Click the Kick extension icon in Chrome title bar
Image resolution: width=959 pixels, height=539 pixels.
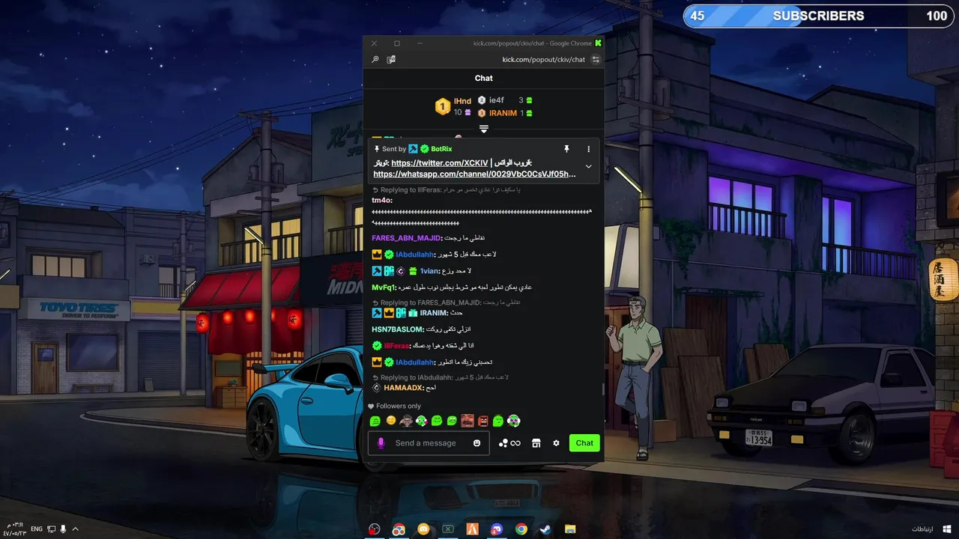598,43
